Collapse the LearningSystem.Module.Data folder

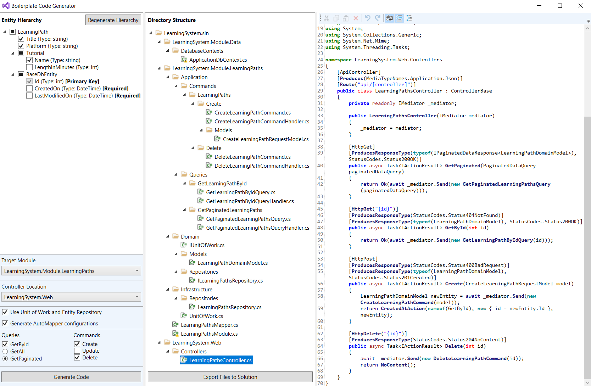tap(159, 42)
